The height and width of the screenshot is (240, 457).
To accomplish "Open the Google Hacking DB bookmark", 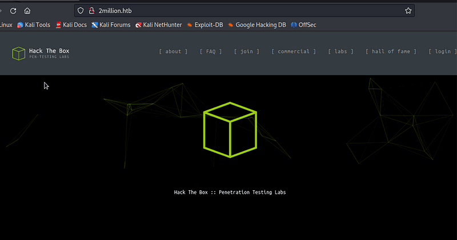I will tap(256, 25).
